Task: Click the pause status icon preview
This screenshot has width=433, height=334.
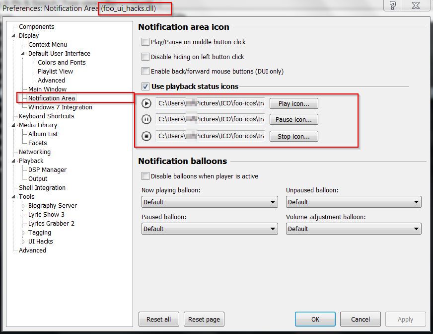Action: (x=146, y=119)
